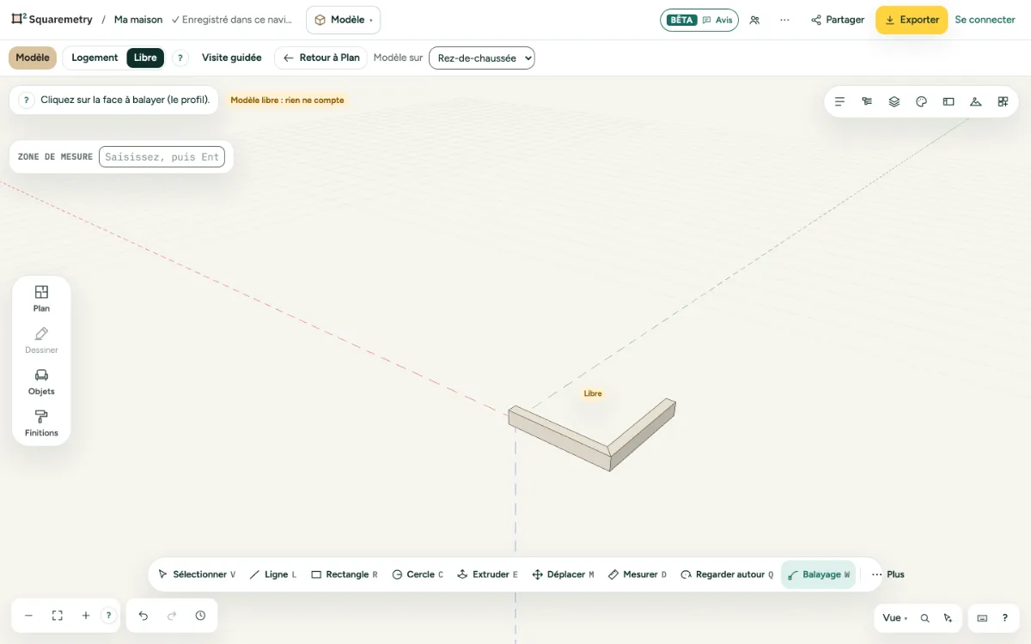Click the layers stack icon
The height and width of the screenshot is (644, 1031).
[894, 101]
